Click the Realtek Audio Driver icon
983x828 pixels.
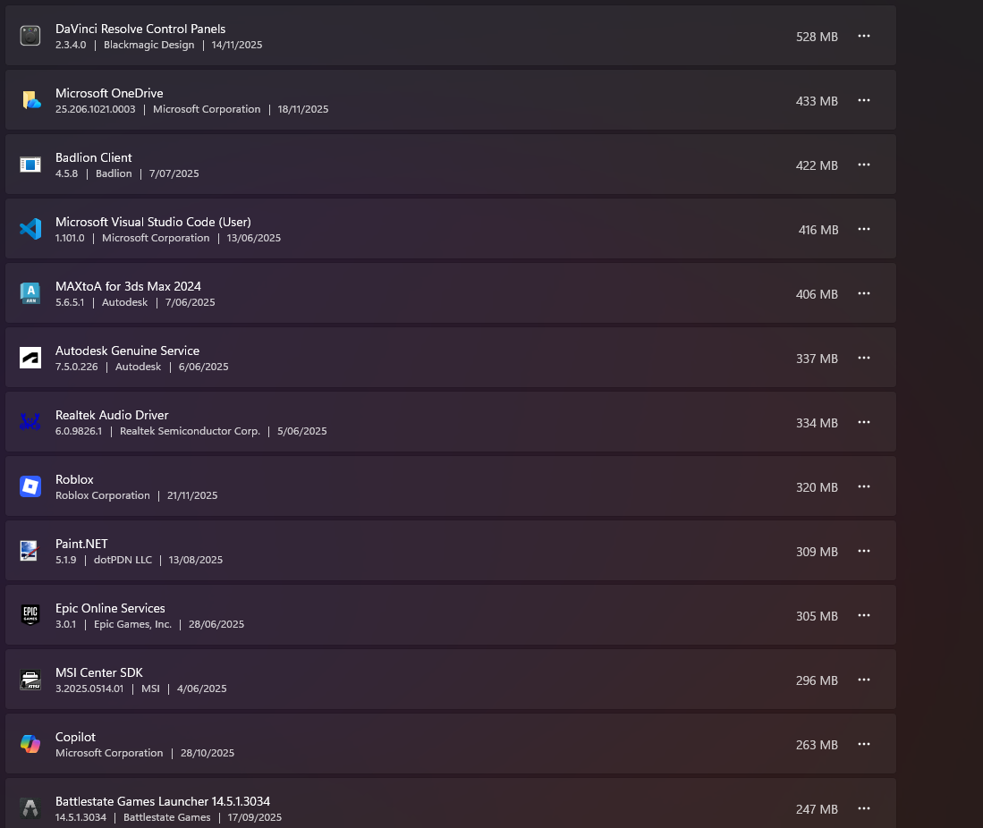point(30,422)
